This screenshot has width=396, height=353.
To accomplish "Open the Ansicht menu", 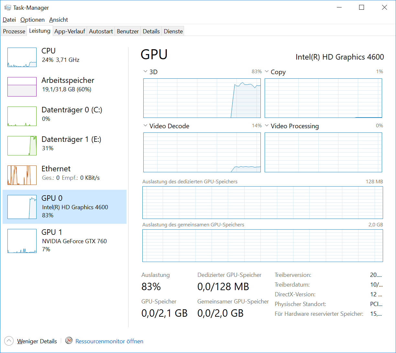I will click(59, 20).
